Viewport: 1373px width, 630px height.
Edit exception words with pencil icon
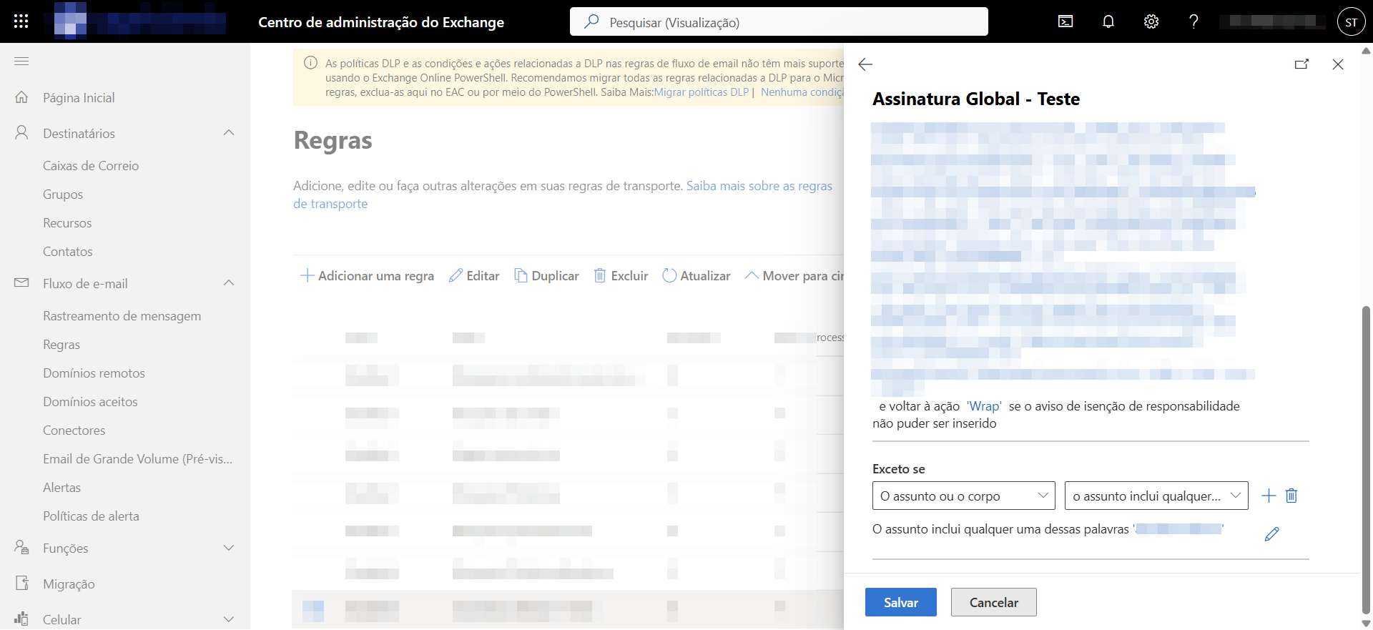coord(1271,534)
